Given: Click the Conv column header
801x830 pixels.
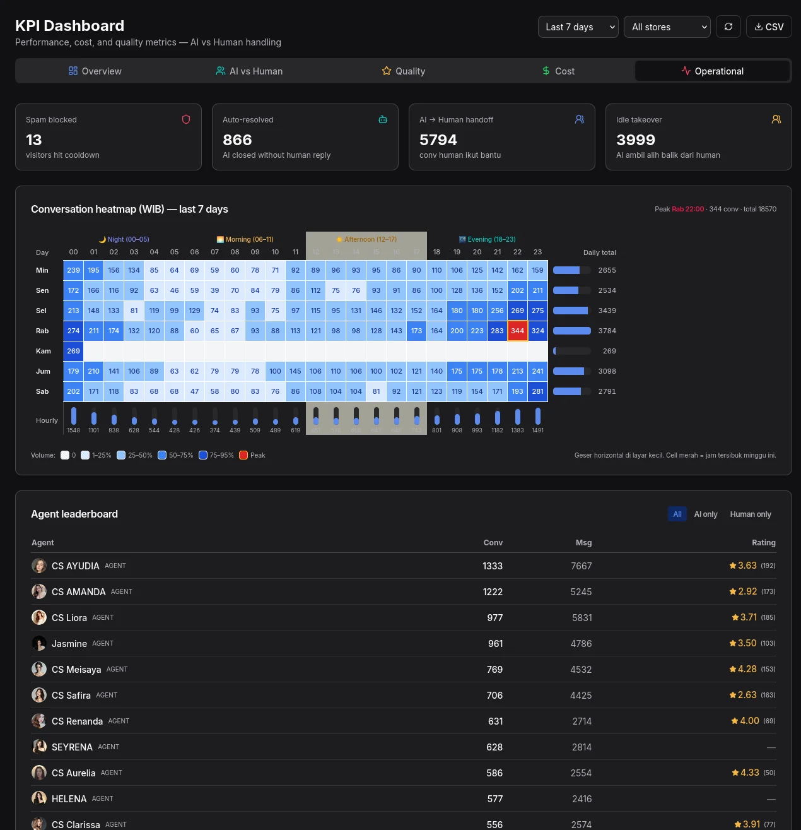Looking at the screenshot, I should coord(493,543).
